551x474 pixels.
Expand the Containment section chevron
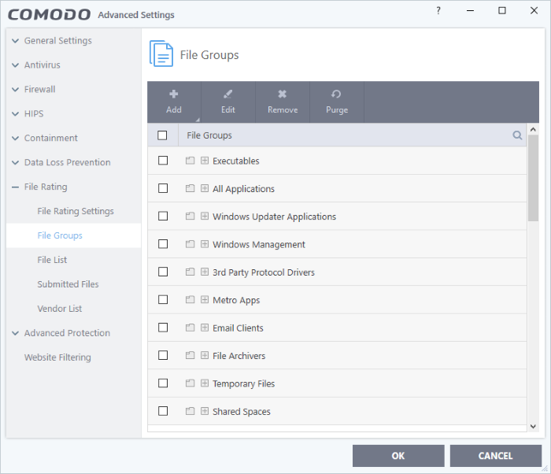tap(15, 139)
